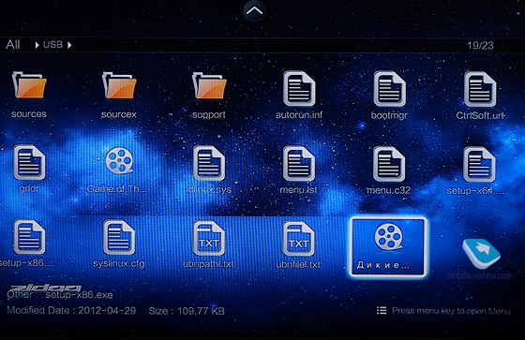Select the autorun.inf file icon
Screen dimensions: 525x340
click(x=299, y=88)
